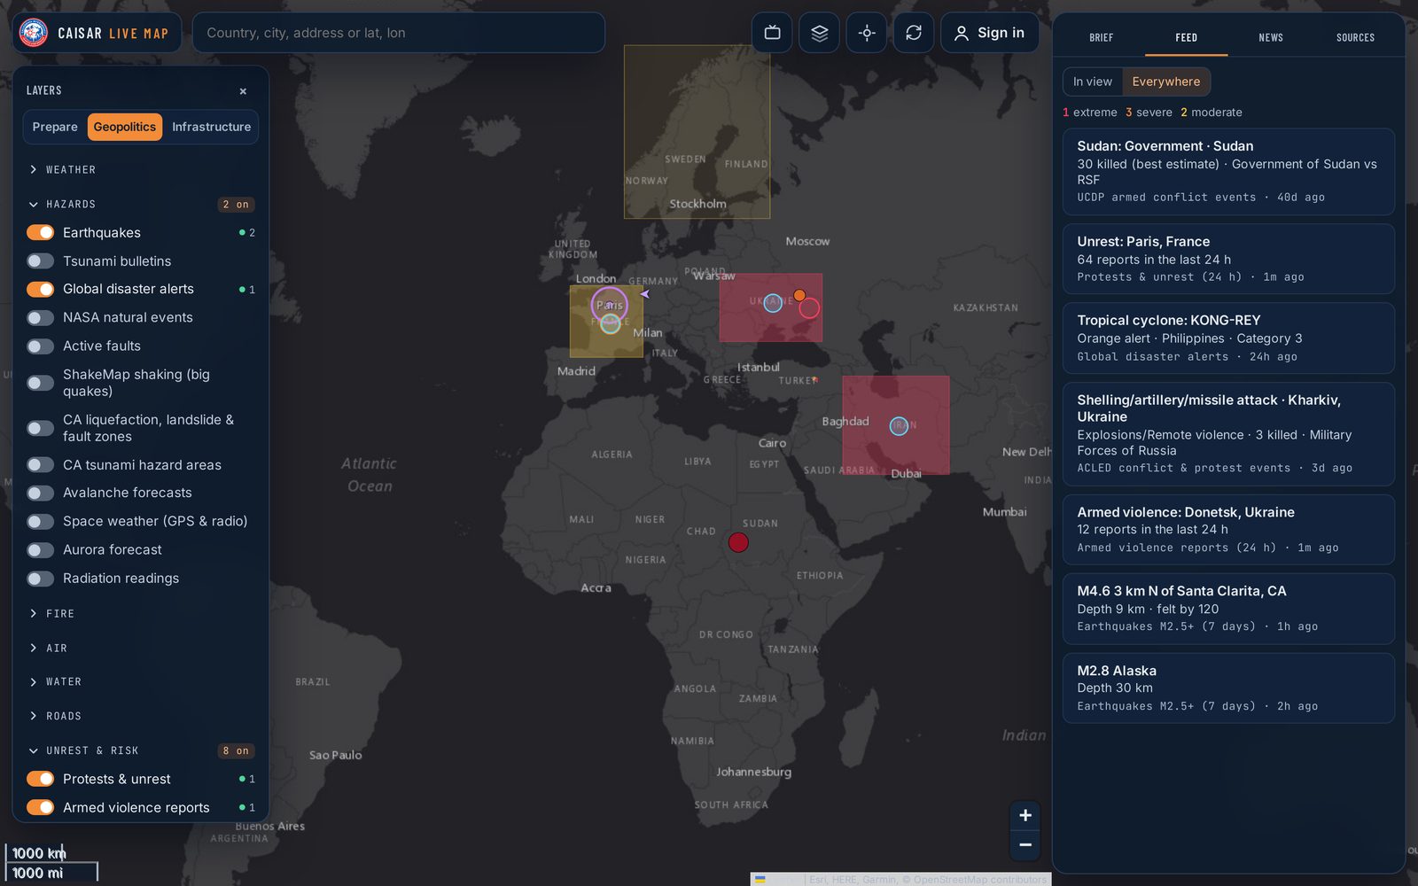Open the Tropical cyclone KONG-REY feed card

click(1228, 338)
